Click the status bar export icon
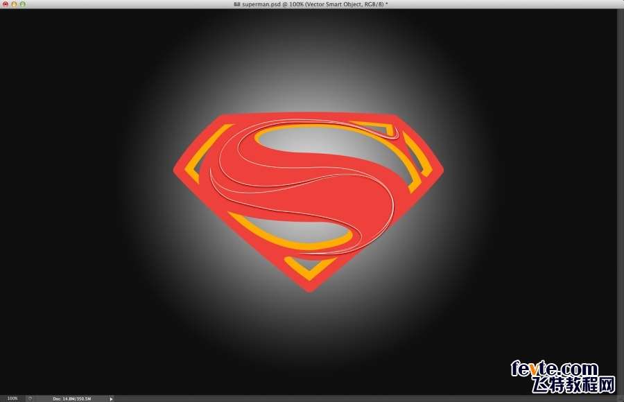The image size is (624, 402). coord(30,399)
